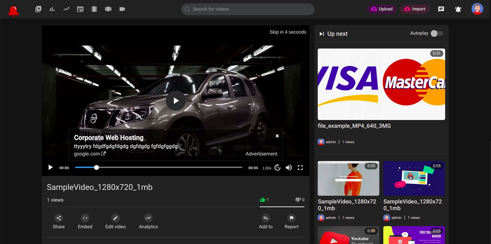
Task: Click the large center play button on video
Action: (176, 101)
